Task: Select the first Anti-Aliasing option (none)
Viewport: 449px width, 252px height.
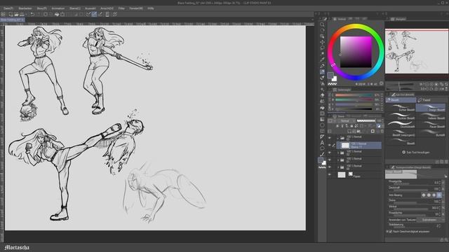Action: 424,195
